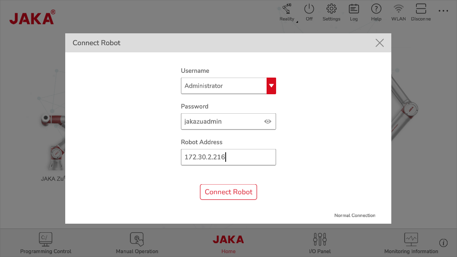This screenshot has height=257, width=457.
Task: Click the info circle icon at bottom right
Action: point(443,243)
